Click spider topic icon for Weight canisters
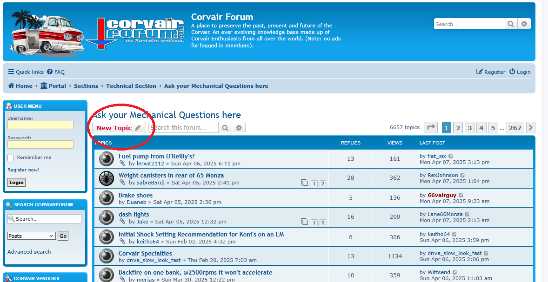Viewport: 548px width, 282px height. pyautogui.click(x=107, y=178)
